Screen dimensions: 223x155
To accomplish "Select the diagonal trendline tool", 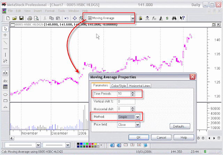I will tap(5, 42).
